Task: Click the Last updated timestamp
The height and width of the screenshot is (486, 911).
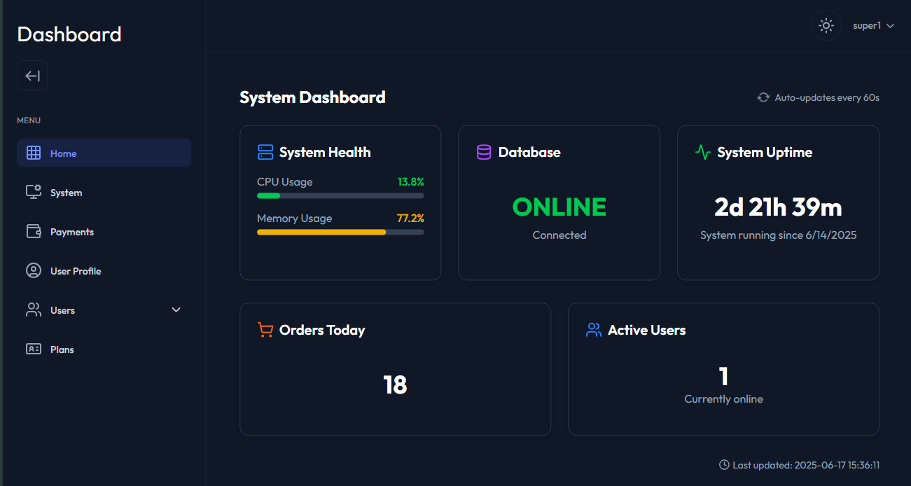Action: coord(805,465)
